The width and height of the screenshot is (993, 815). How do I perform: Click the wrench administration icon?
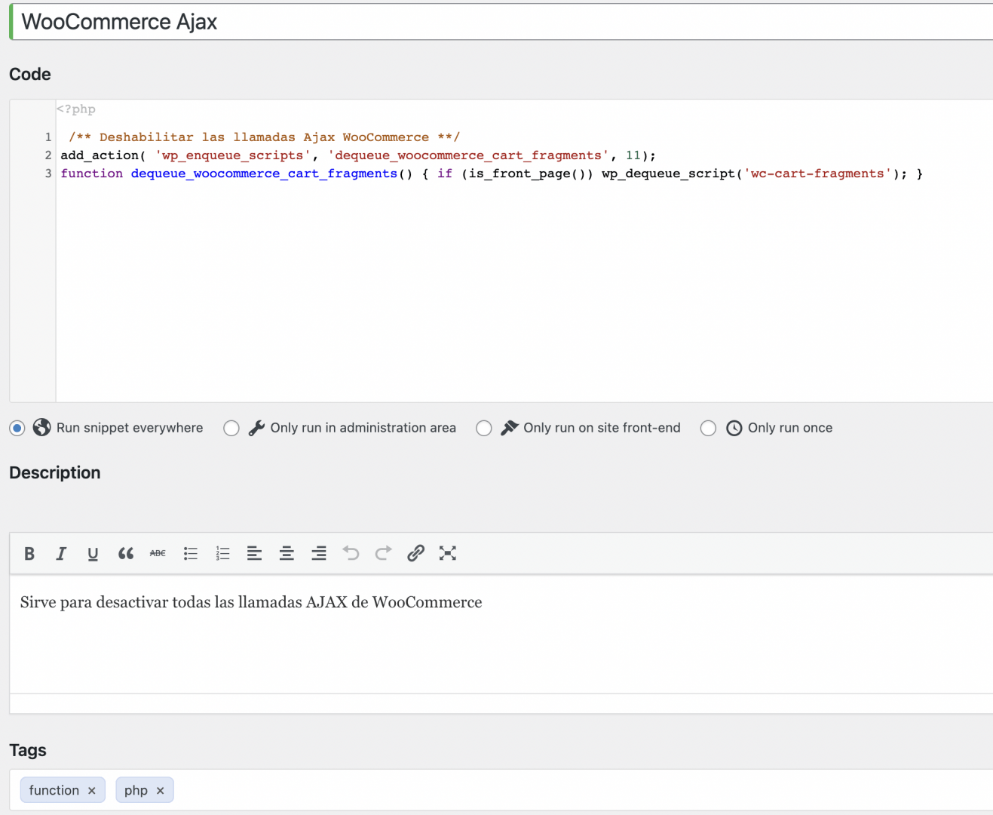pos(256,428)
